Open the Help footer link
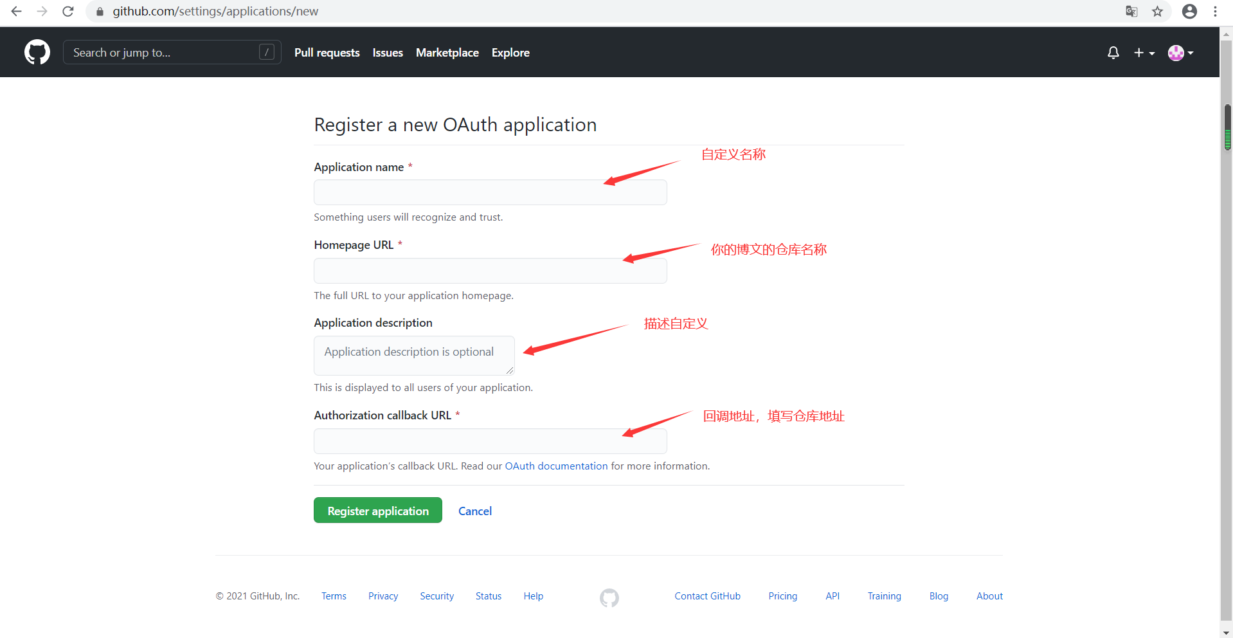The width and height of the screenshot is (1233, 638). pos(534,596)
